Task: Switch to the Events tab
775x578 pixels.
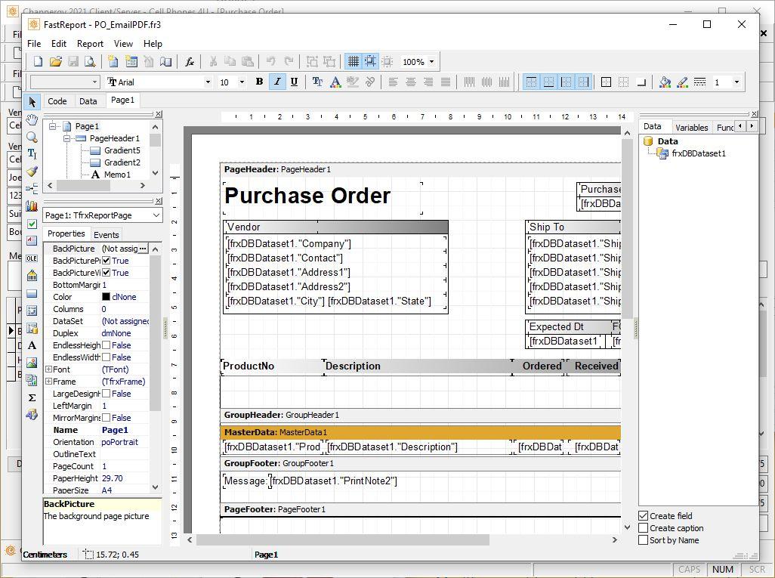Action: click(107, 235)
